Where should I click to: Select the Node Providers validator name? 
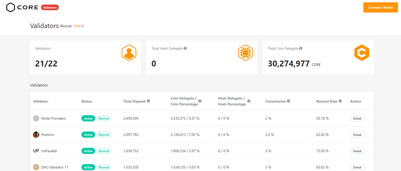pos(53,118)
